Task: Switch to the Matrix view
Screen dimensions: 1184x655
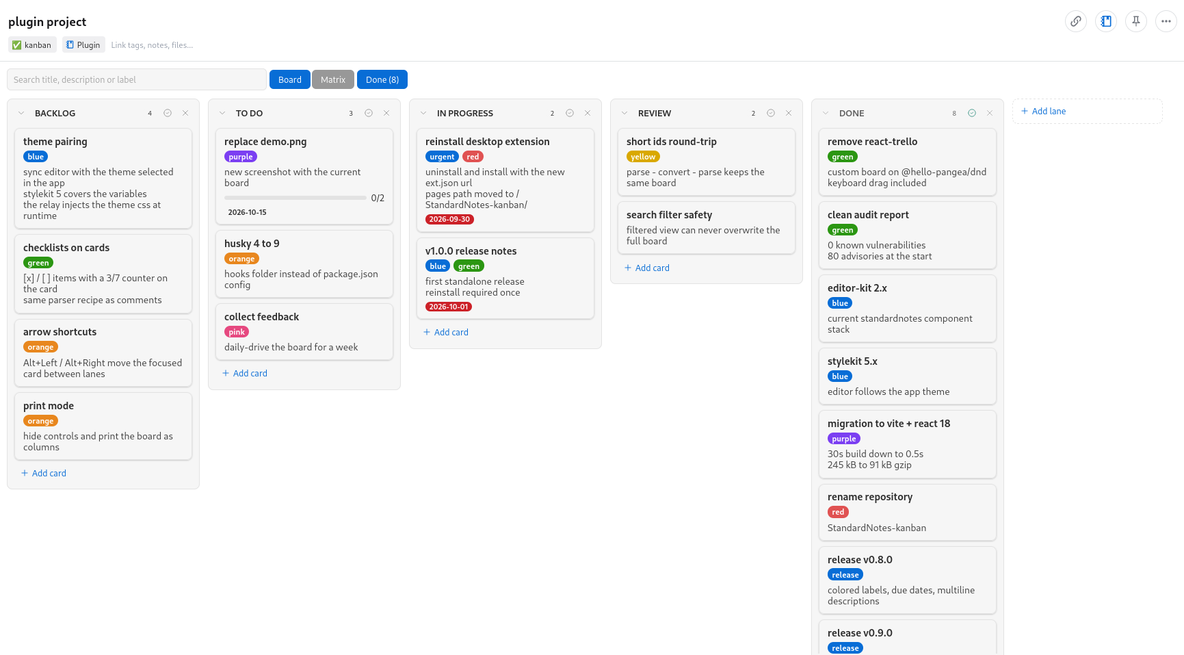Action: tap(333, 79)
